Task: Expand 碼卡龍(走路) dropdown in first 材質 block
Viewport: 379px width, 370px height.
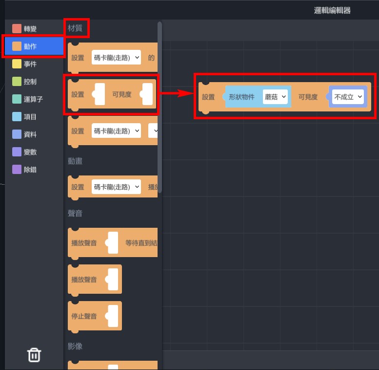Action: point(116,58)
